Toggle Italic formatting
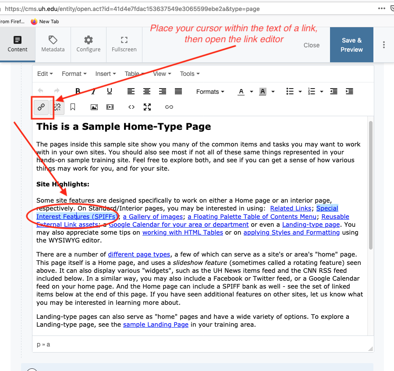Viewport: 394px width, 371px height. coord(93,91)
